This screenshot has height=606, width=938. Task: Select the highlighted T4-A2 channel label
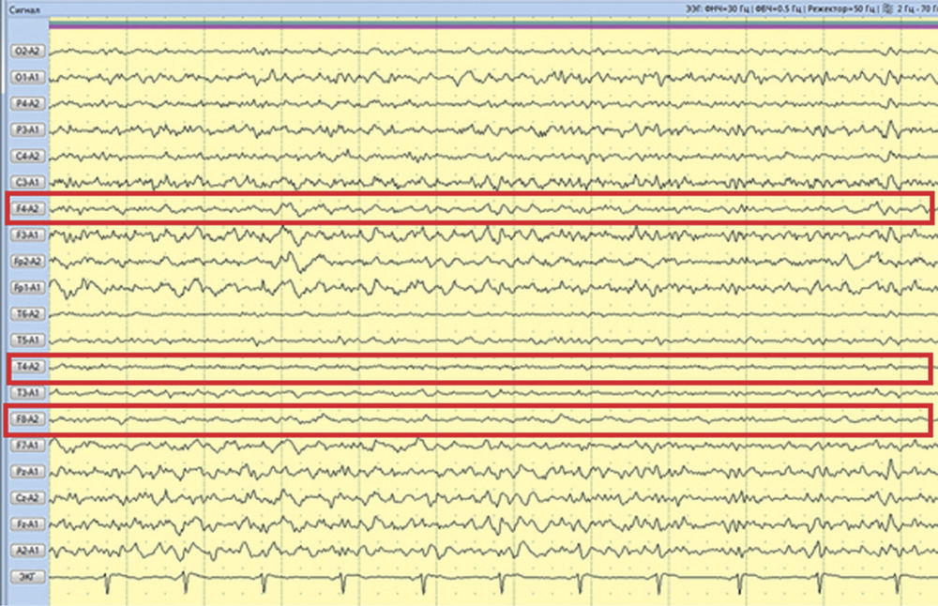pos(25,365)
